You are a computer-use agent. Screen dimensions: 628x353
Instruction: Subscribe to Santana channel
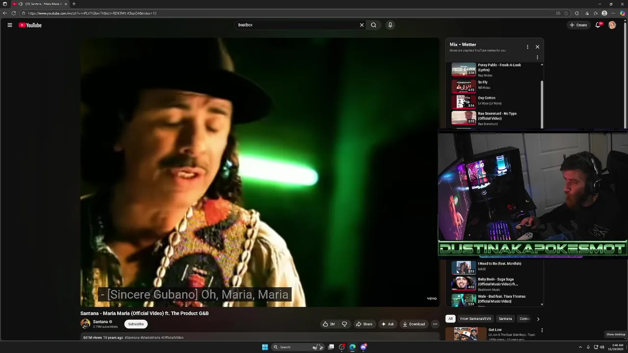coord(136,324)
